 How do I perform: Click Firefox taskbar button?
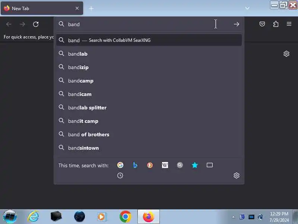(x=148, y=217)
